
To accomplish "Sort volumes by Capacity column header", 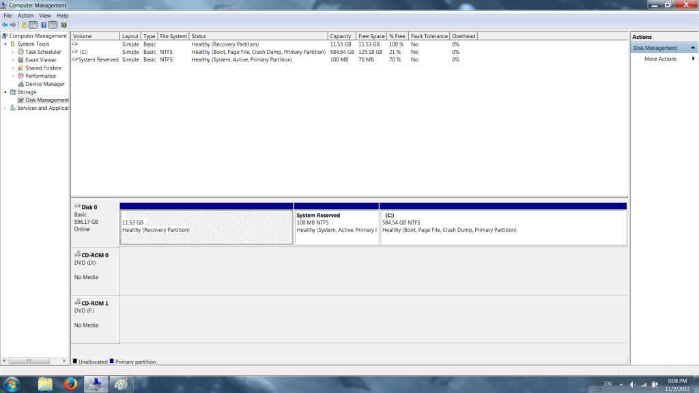I will click(x=341, y=36).
